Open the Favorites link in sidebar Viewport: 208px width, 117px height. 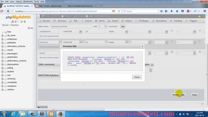point(14,25)
